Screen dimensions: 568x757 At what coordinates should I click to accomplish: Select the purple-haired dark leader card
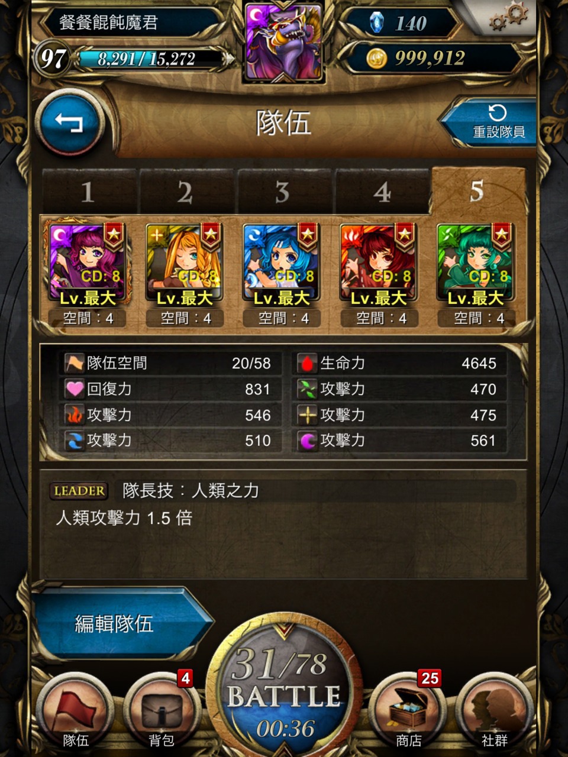click(88, 263)
